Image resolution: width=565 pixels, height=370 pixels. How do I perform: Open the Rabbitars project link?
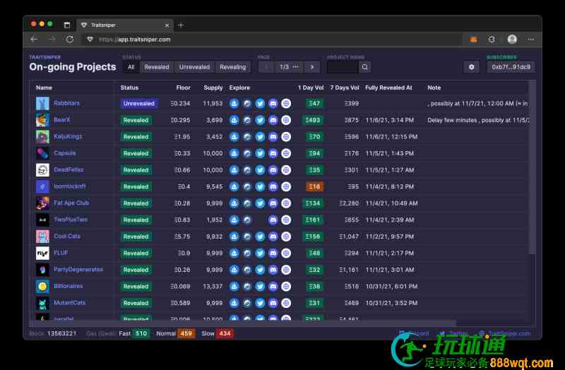tap(66, 103)
